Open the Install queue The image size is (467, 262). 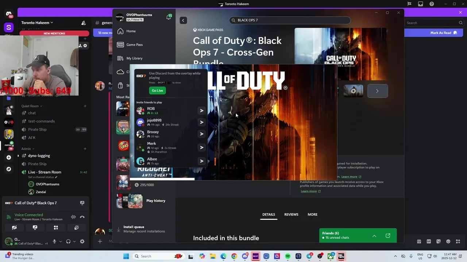(141, 229)
